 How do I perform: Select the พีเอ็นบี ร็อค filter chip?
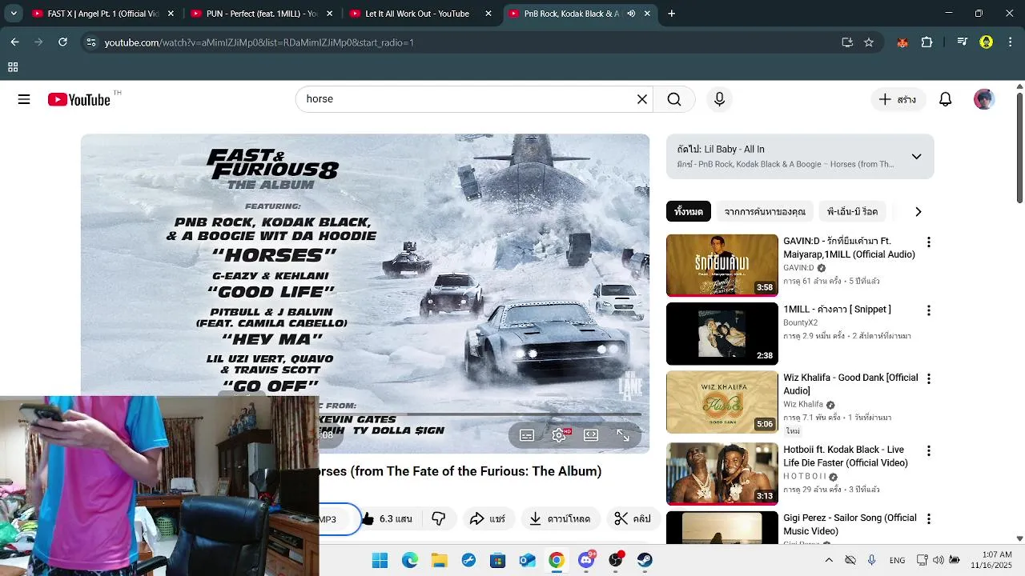click(x=852, y=212)
